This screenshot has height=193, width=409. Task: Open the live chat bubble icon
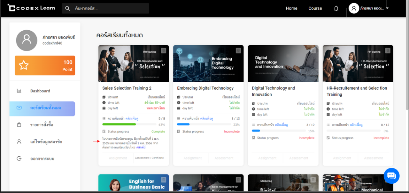click(x=391, y=175)
